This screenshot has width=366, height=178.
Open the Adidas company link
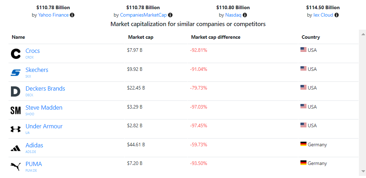(x=34, y=145)
